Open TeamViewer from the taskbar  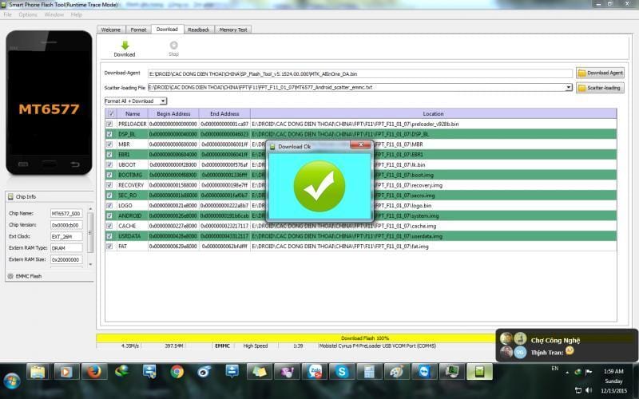click(x=424, y=372)
